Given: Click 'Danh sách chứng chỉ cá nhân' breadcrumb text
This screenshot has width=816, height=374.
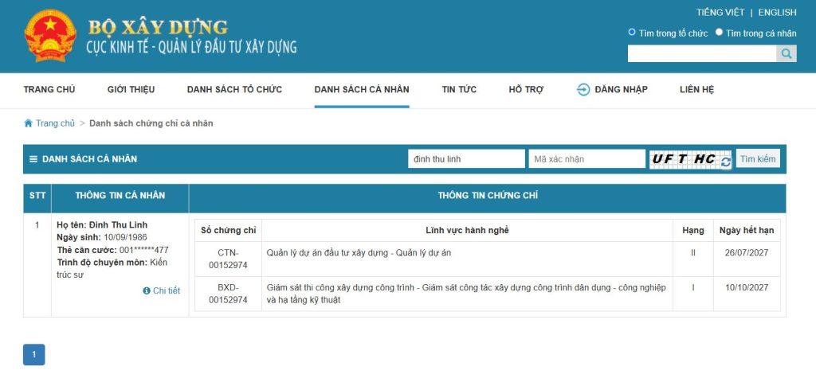Looking at the screenshot, I should click(151, 123).
